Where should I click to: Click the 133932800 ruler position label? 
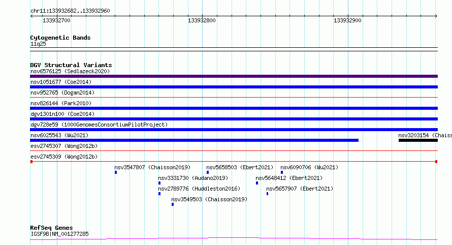202,20
